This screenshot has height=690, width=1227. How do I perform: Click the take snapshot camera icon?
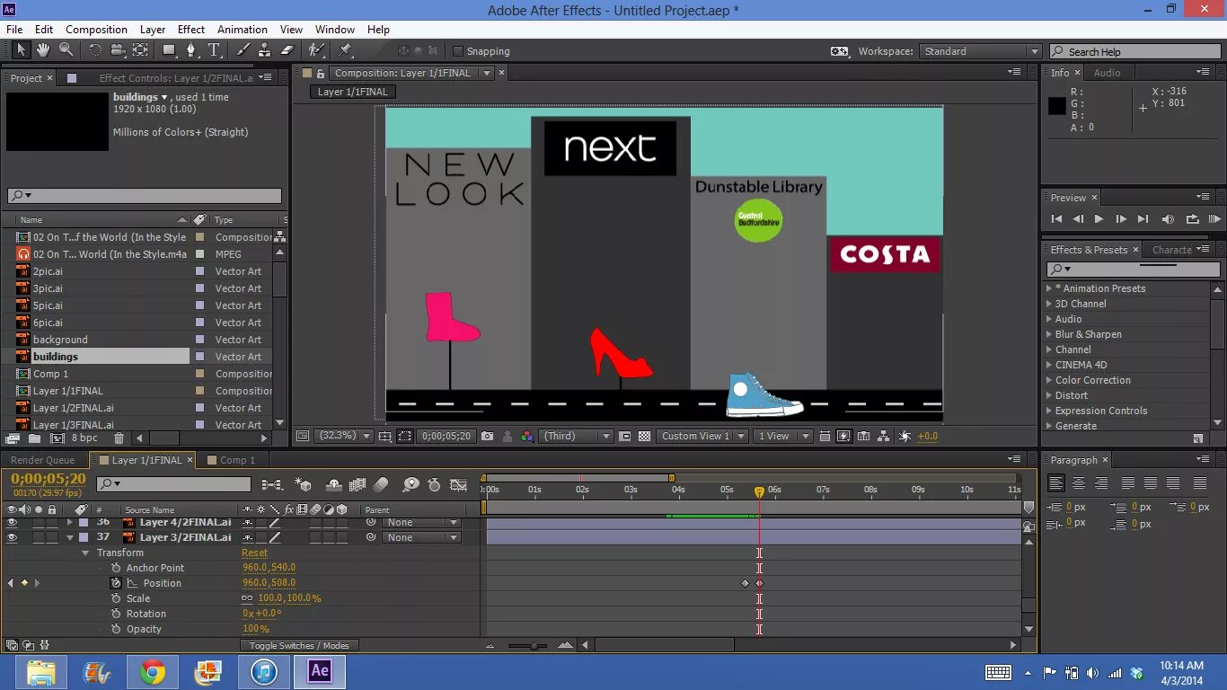tap(487, 436)
